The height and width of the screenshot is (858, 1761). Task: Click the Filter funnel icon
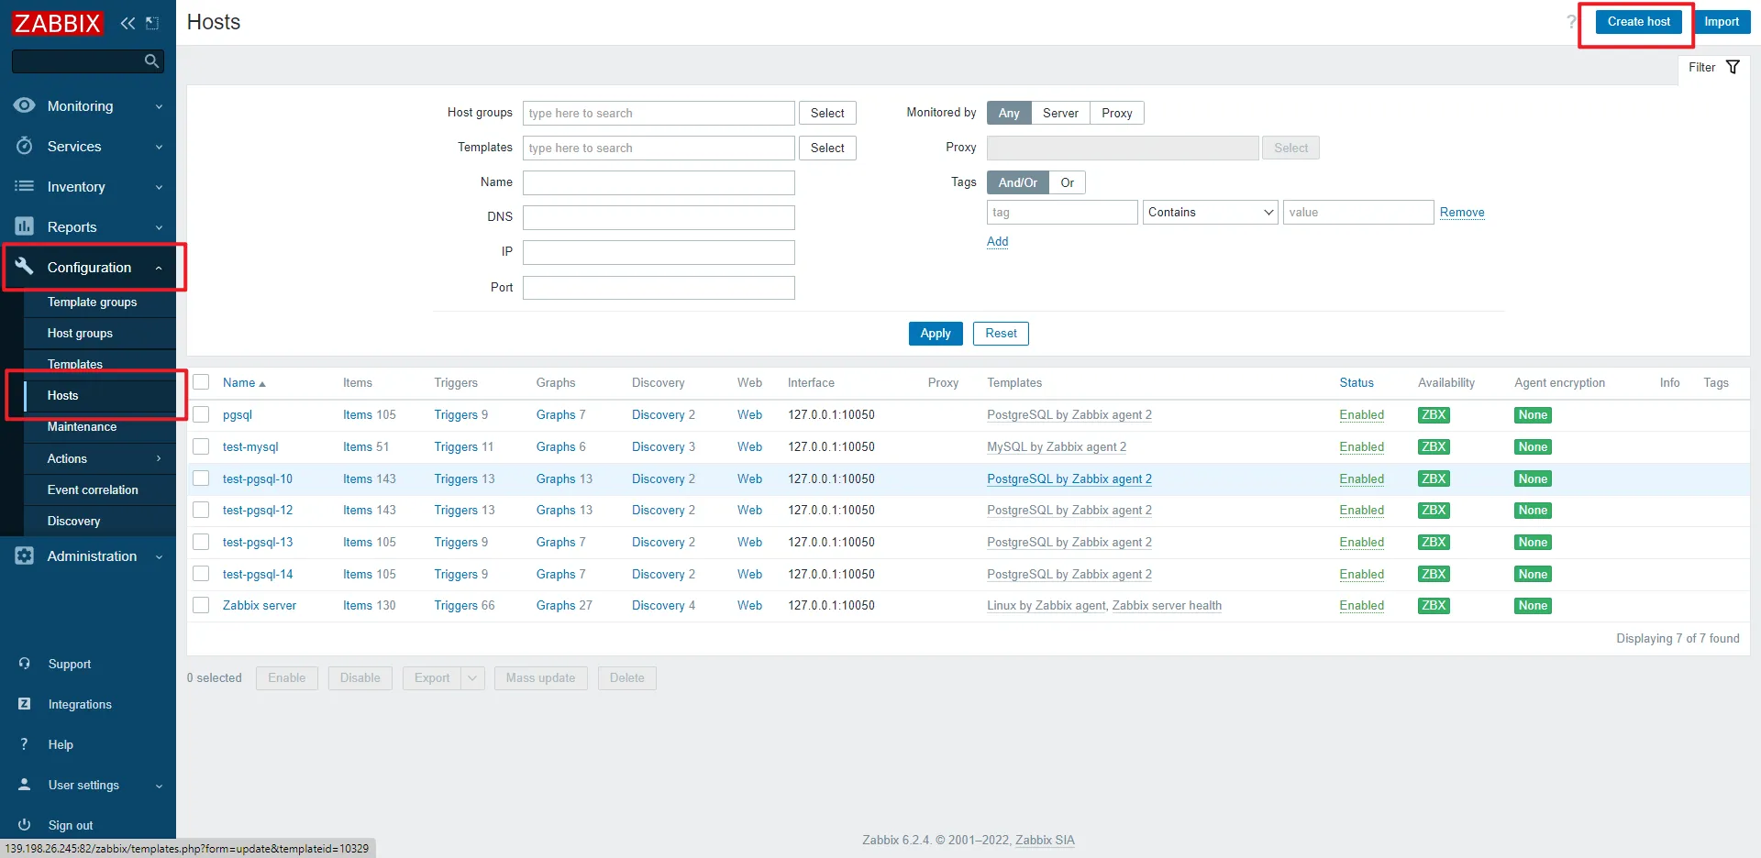[x=1733, y=67]
